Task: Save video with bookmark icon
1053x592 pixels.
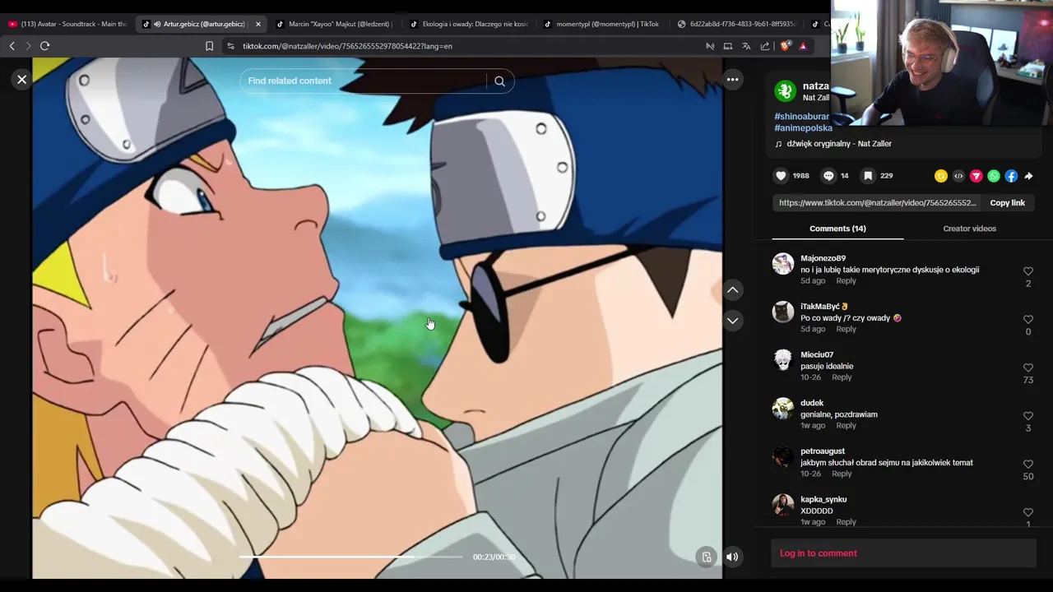Action: pos(868,176)
